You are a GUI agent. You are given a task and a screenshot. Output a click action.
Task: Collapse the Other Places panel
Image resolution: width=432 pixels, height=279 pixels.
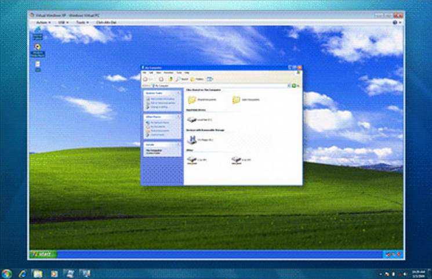click(178, 117)
